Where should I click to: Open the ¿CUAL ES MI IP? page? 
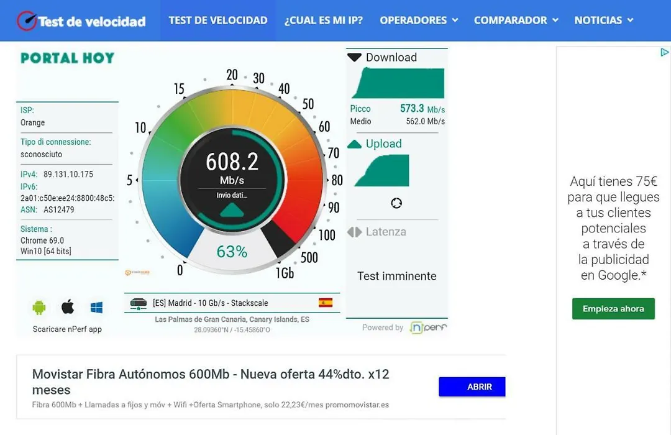point(324,20)
